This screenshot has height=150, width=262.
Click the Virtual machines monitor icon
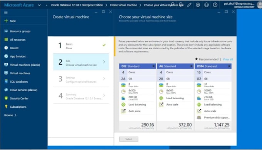pyautogui.click(x=6, y=73)
